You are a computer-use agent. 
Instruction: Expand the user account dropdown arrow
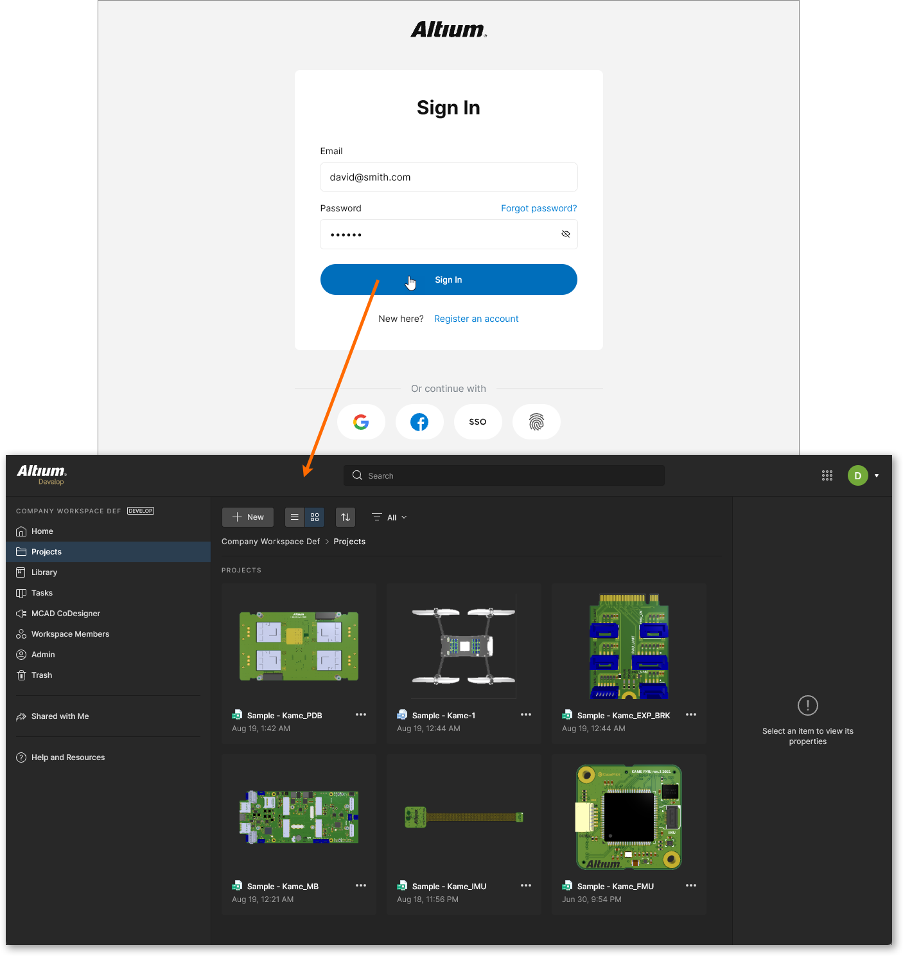877,475
